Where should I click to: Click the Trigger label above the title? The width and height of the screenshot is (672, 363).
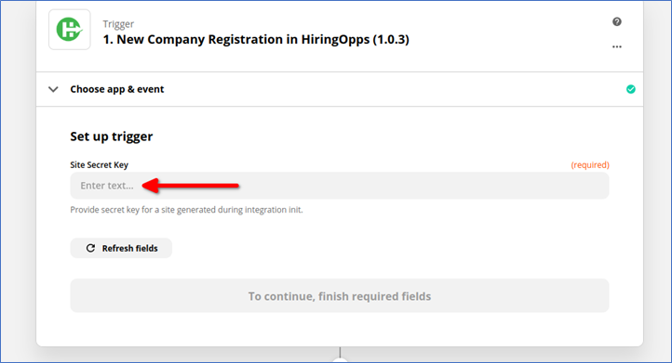(118, 24)
